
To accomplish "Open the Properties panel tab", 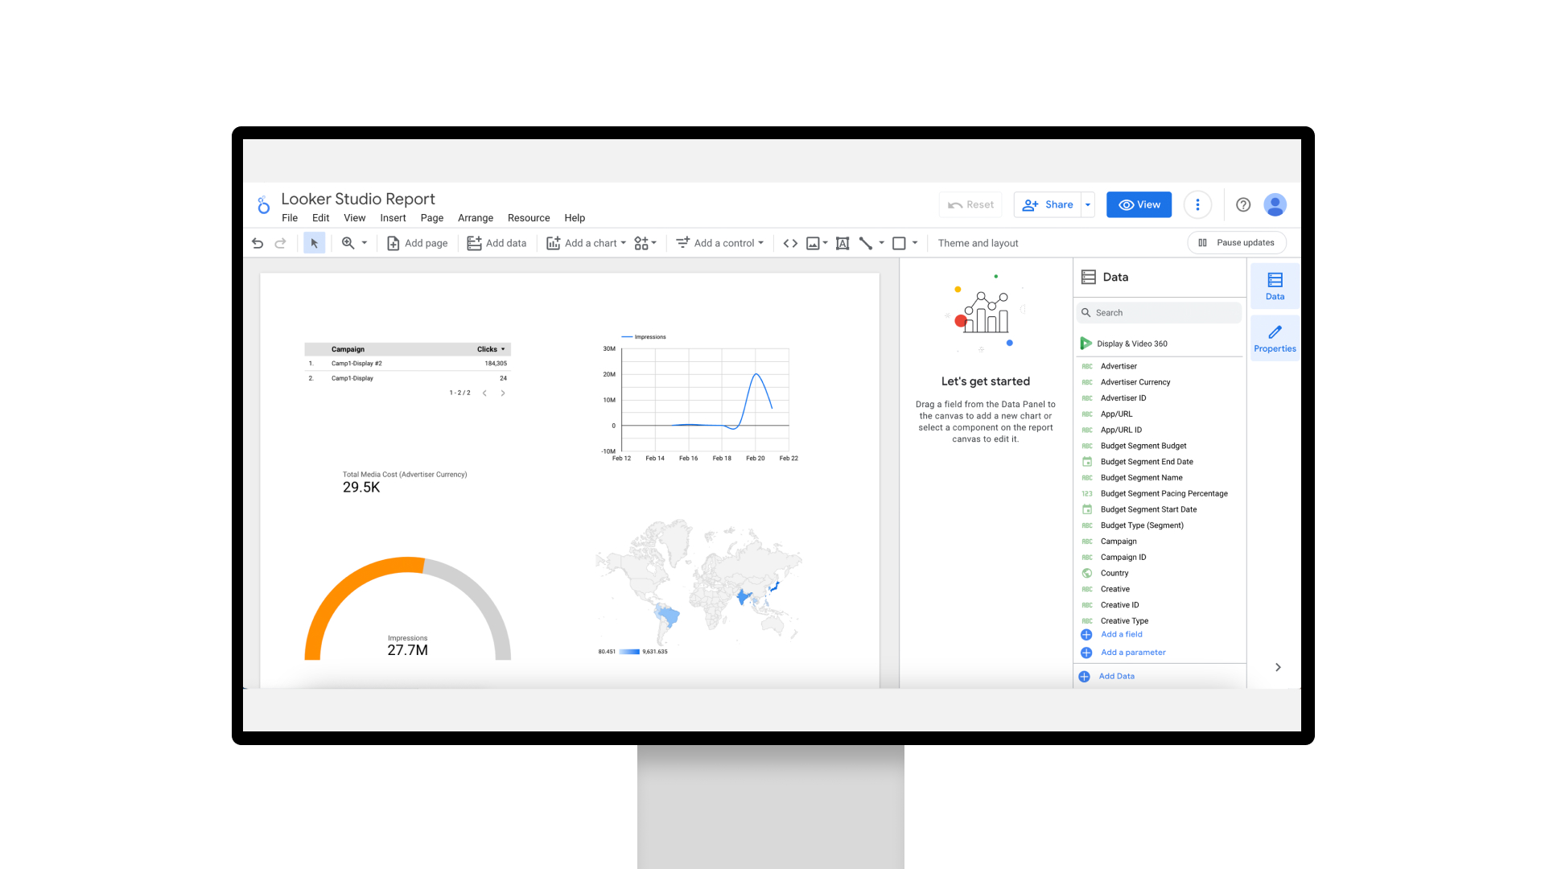I will coord(1275,338).
